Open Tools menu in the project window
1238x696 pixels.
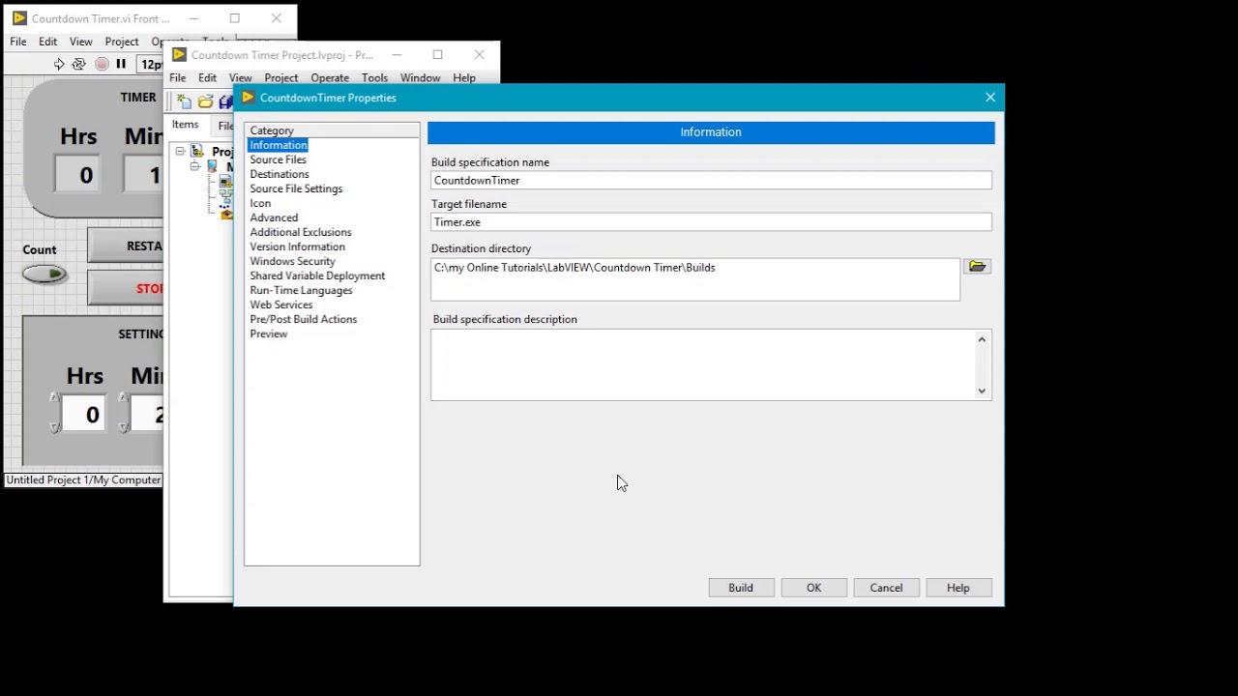pyautogui.click(x=374, y=78)
